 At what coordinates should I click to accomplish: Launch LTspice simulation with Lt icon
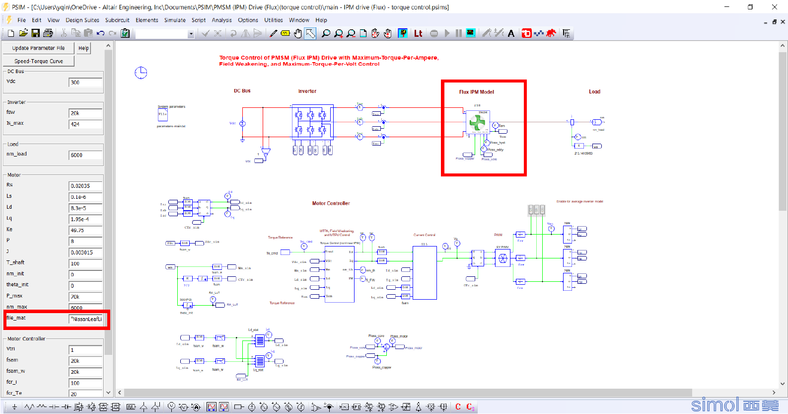tap(418, 33)
